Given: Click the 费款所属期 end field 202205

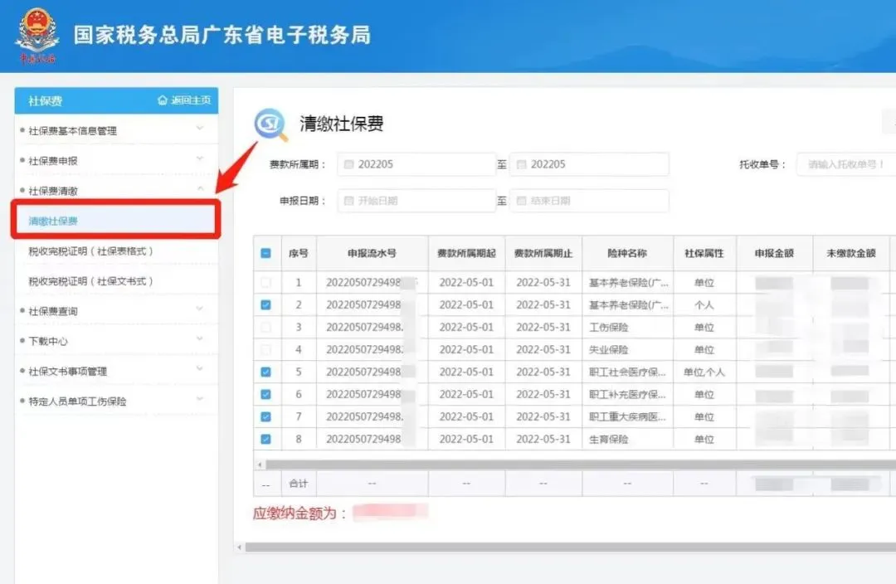Looking at the screenshot, I should point(589,164).
